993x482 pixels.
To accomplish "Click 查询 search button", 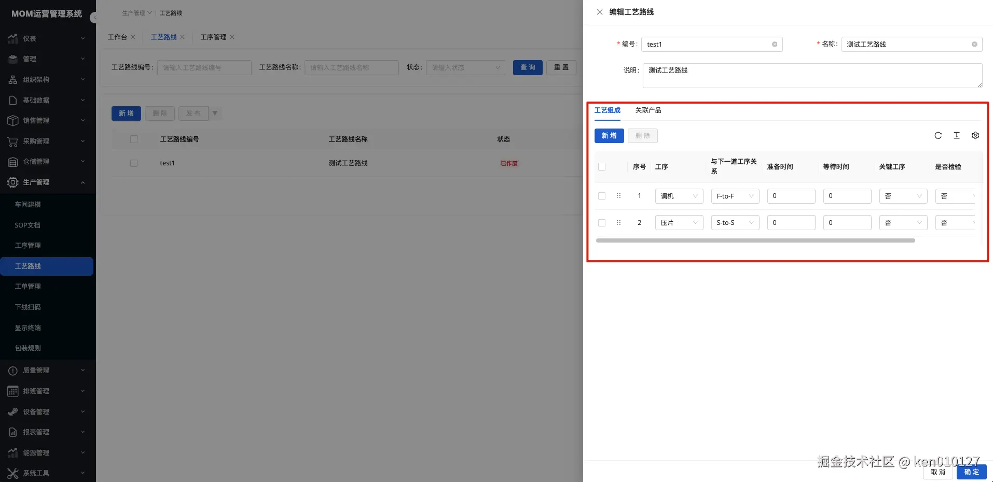I will click(x=528, y=67).
